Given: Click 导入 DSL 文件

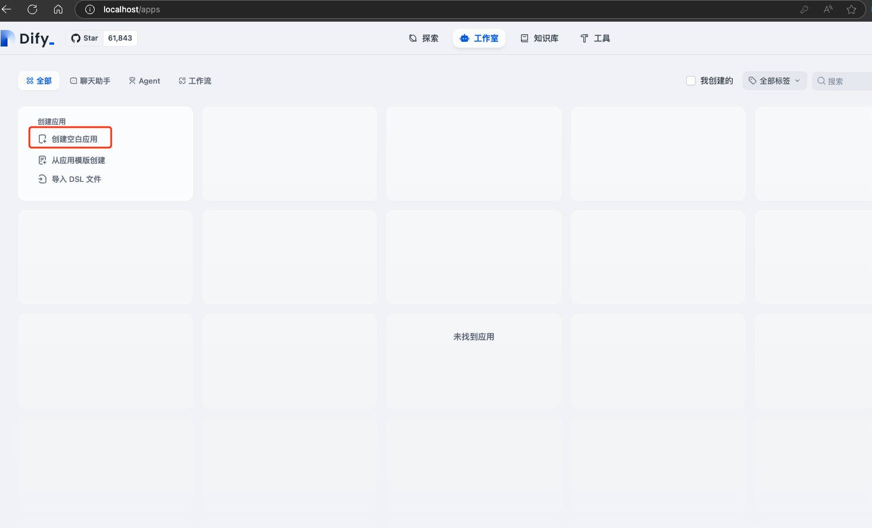Looking at the screenshot, I should click(x=76, y=179).
